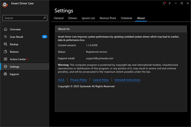
Task: Open the Ignore List tab
Action: [88, 18]
